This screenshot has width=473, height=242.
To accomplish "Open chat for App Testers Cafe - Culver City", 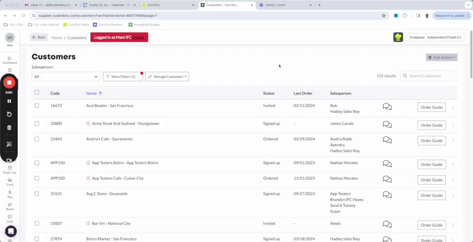I will coord(387,179).
